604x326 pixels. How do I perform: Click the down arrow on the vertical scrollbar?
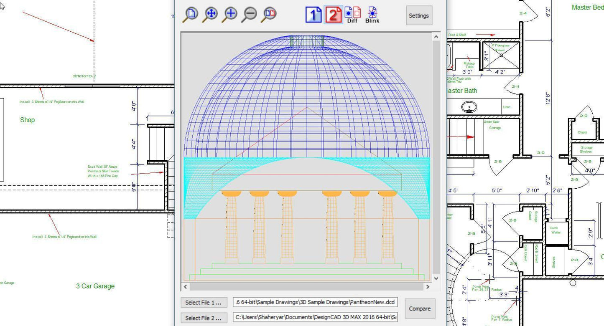[436, 278]
